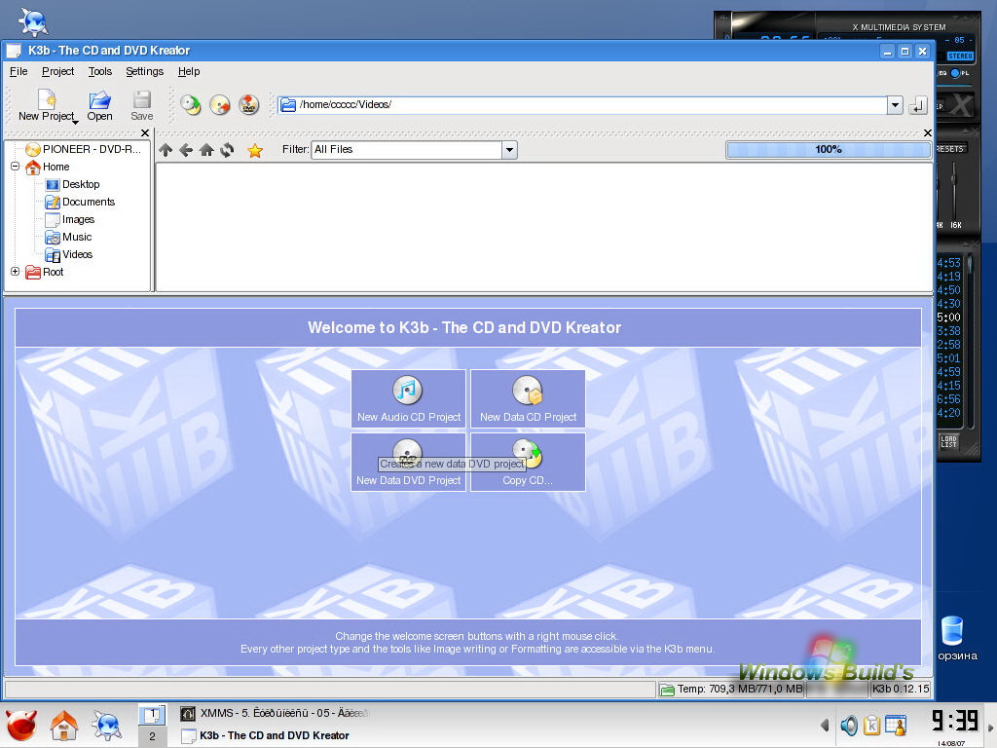Open the calendar organizer tray icon

(896, 725)
